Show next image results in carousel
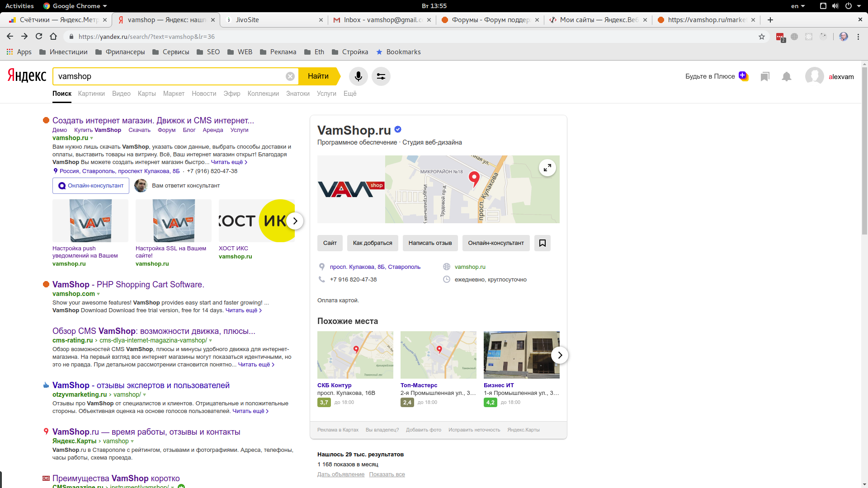The image size is (868, 488). tap(295, 221)
